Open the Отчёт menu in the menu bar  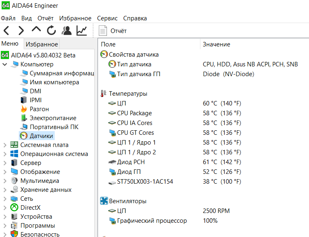pos(46,18)
